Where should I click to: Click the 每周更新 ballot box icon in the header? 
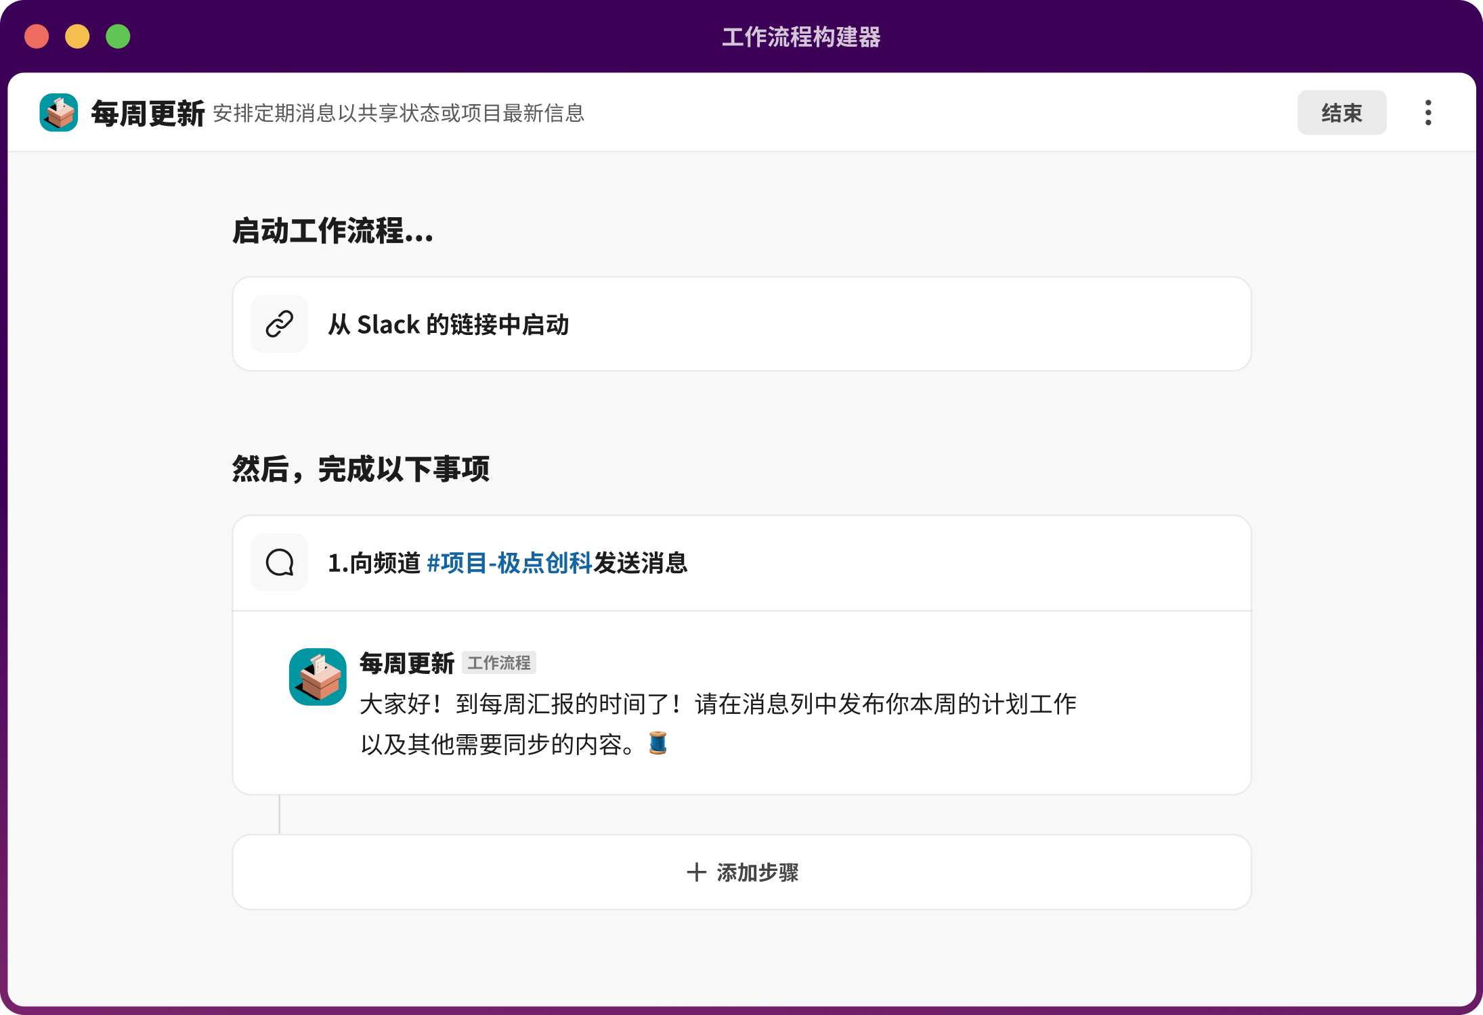pyautogui.click(x=58, y=112)
